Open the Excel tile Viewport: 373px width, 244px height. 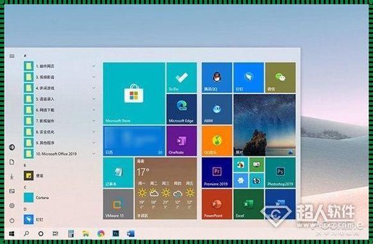(249, 204)
